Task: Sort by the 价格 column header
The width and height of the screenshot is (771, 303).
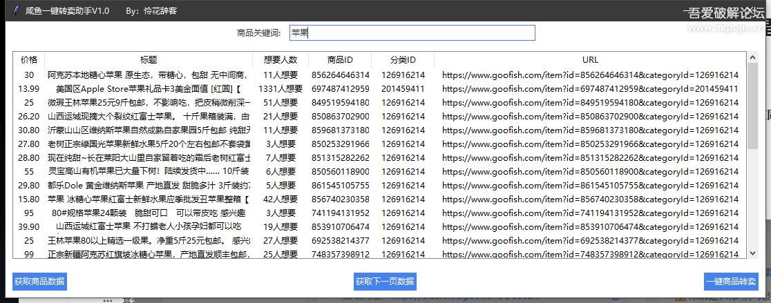Action: pyautogui.click(x=29, y=60)
